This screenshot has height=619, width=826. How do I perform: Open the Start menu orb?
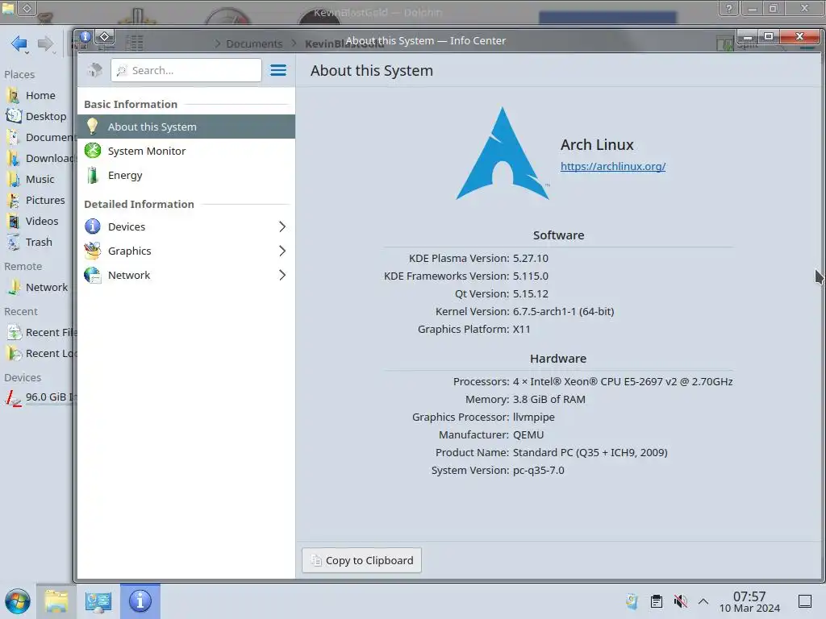point(18,601)
